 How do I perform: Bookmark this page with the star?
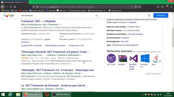[139, 7]
